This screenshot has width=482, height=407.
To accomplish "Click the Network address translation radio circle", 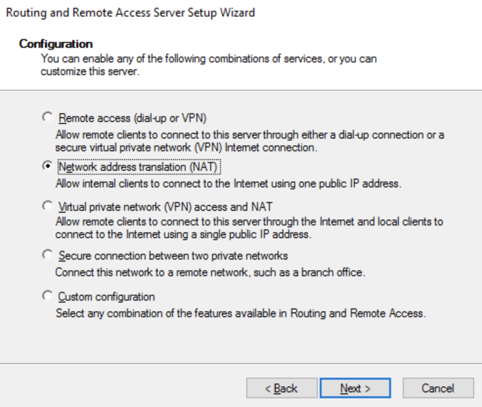I will [x=47, y=167].
